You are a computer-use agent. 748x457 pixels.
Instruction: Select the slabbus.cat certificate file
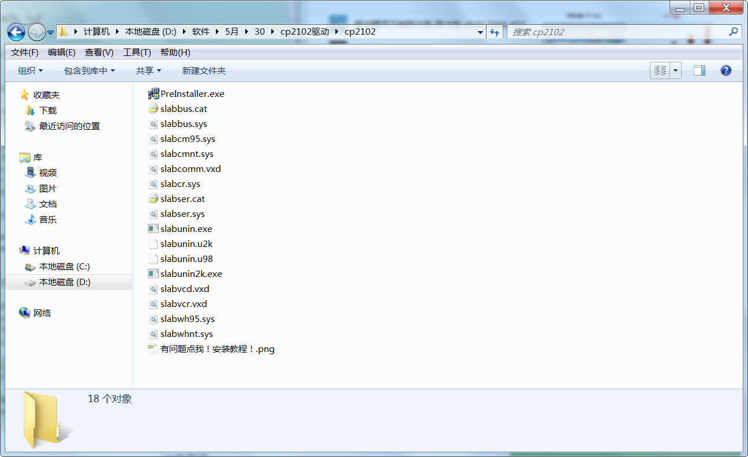click(184, 108)
